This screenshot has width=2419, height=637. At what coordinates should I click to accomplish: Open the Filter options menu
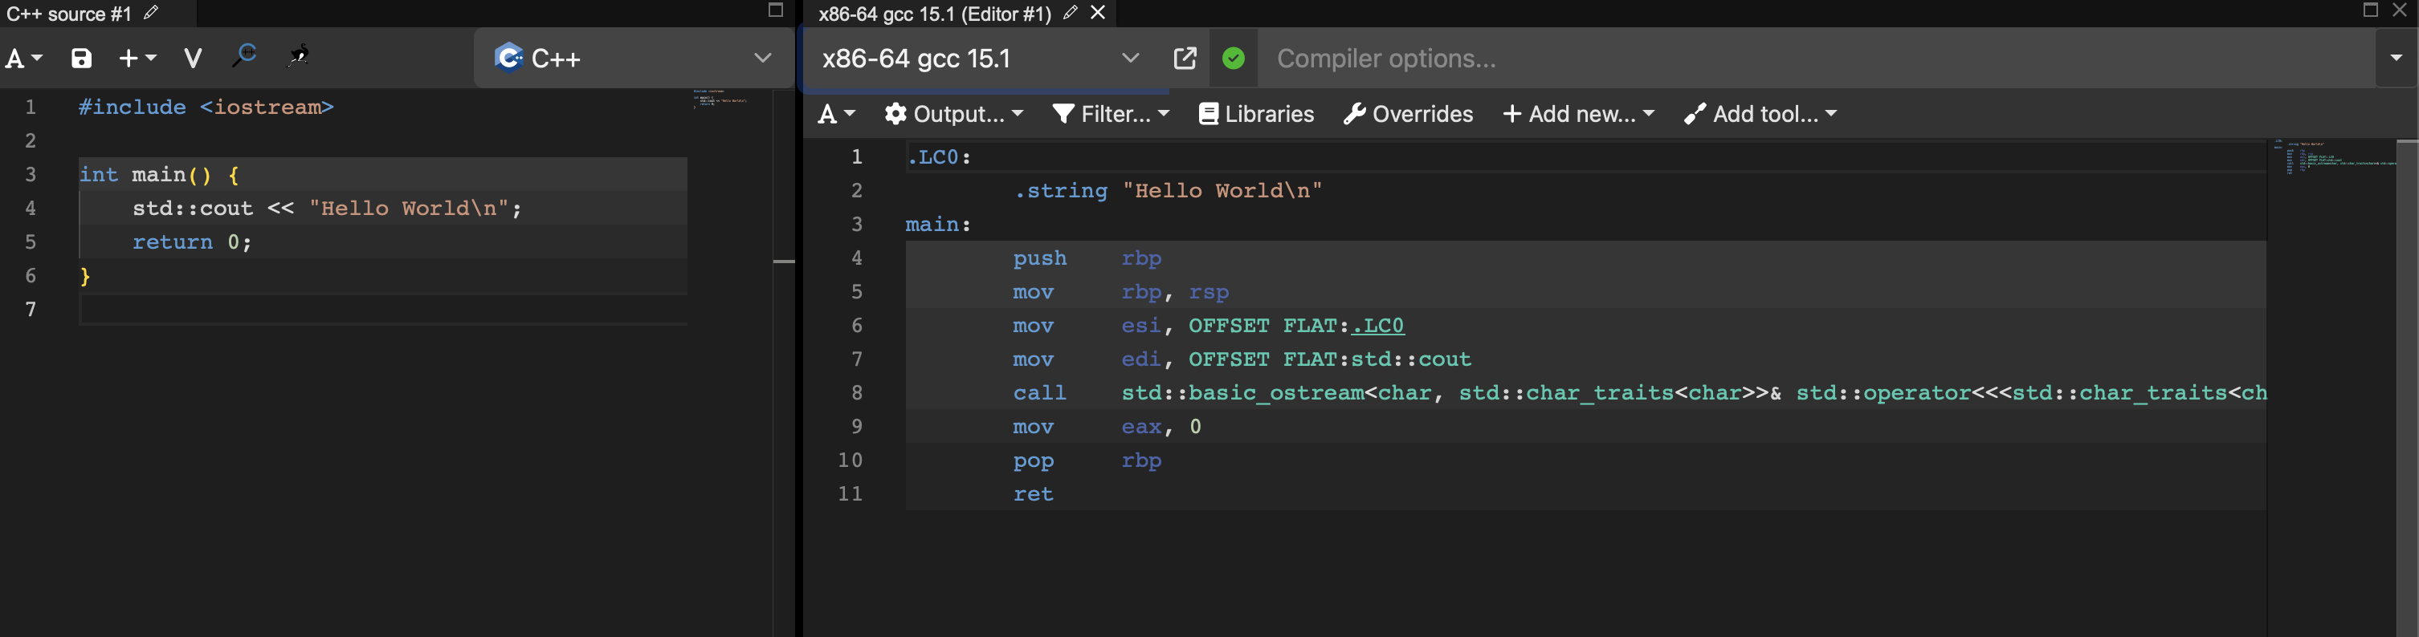(1111, 115)
